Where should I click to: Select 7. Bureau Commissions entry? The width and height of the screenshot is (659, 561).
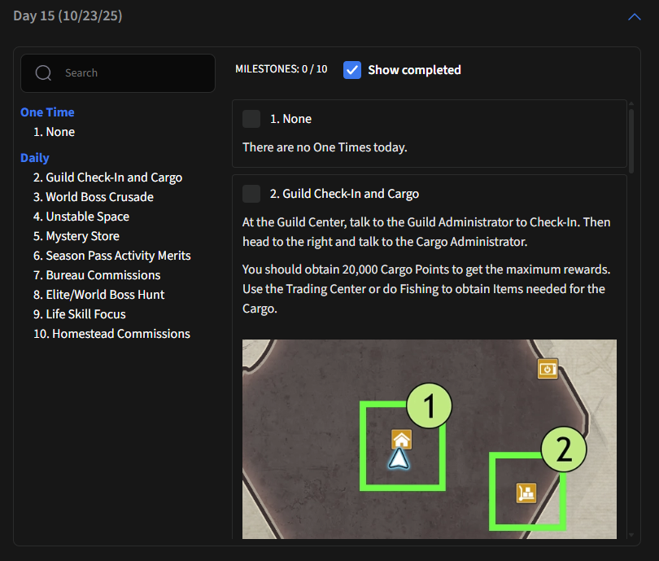[97, 275]
